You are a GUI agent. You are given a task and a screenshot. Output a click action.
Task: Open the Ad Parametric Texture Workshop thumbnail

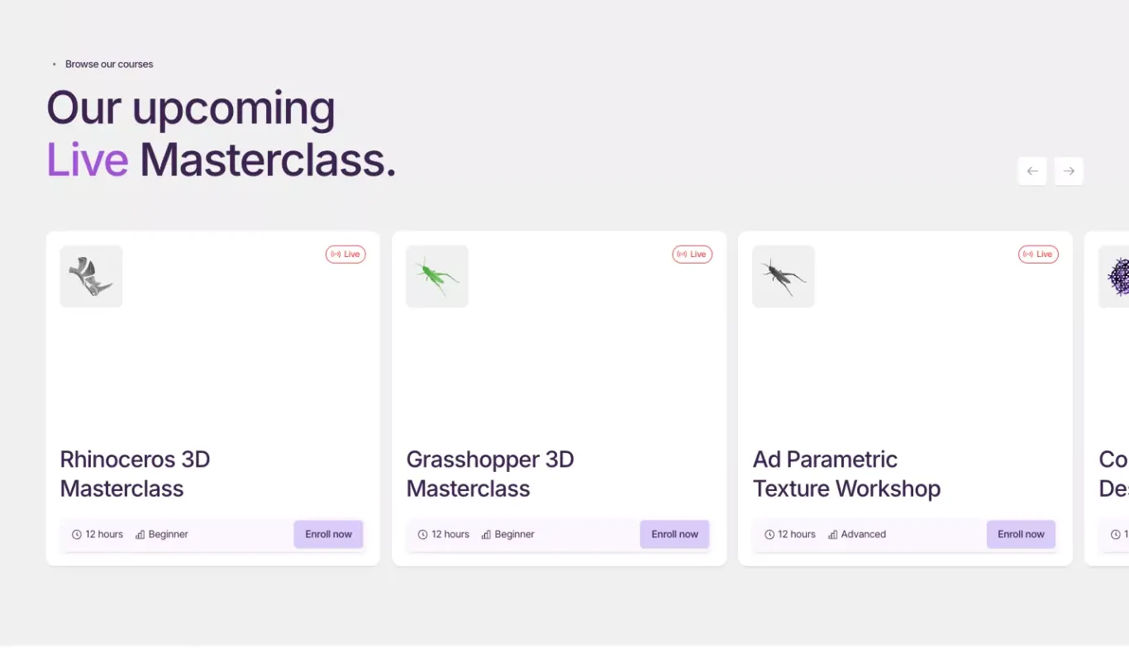pos(784,276)
